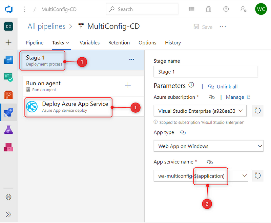Viewport: 271px width, 223px height.
Task: Open project settings gear icon
Action: coord(8,197)
